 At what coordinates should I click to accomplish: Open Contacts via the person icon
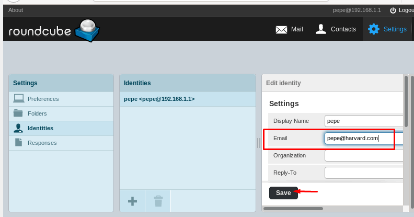tap(321, 29)
